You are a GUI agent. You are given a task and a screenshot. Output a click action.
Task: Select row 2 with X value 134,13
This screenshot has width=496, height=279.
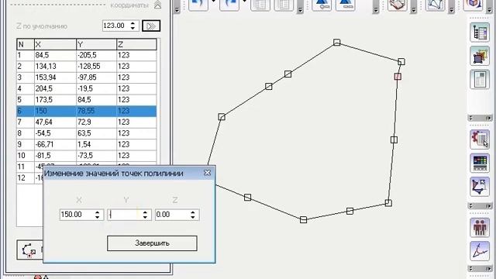[x=86, y=66]
